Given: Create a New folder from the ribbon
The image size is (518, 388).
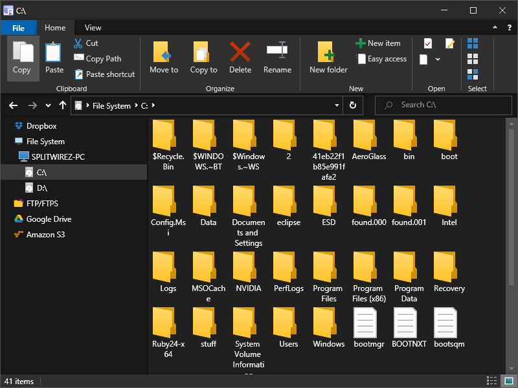Looking at the screenshot, I should 328,58.
